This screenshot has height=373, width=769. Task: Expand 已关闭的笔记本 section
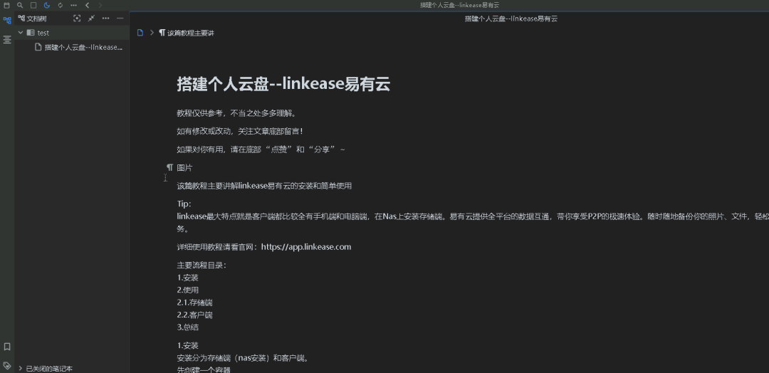21,368
